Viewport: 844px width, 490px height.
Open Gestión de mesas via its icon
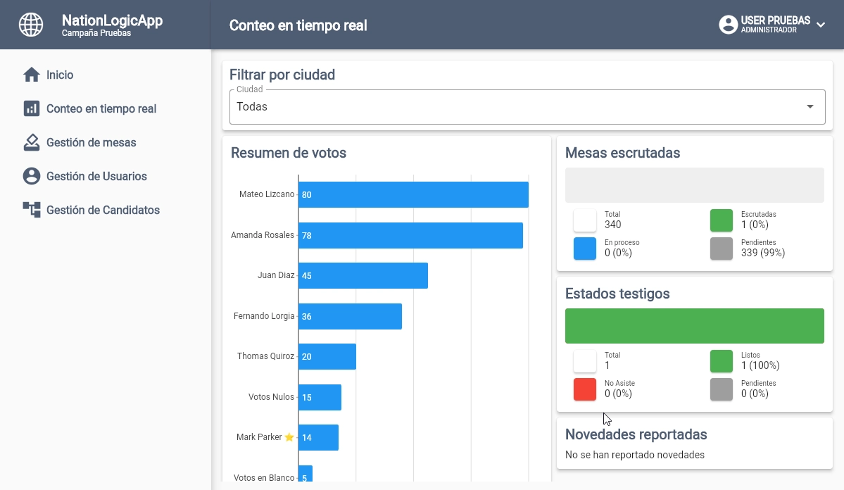(32, 142)
